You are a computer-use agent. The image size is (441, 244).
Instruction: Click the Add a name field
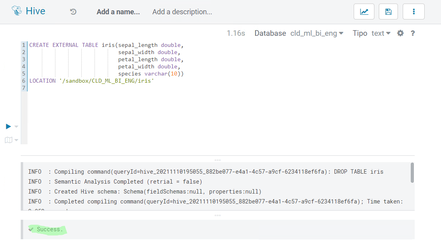point(118,12)
